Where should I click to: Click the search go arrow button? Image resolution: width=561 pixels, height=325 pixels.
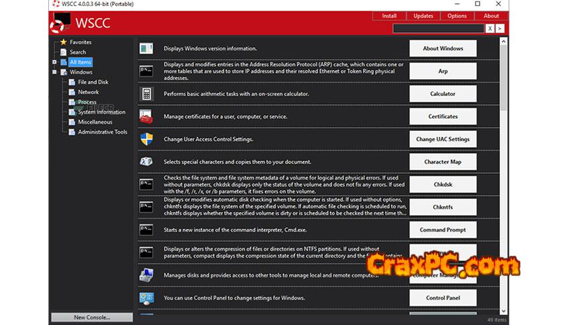500,28
